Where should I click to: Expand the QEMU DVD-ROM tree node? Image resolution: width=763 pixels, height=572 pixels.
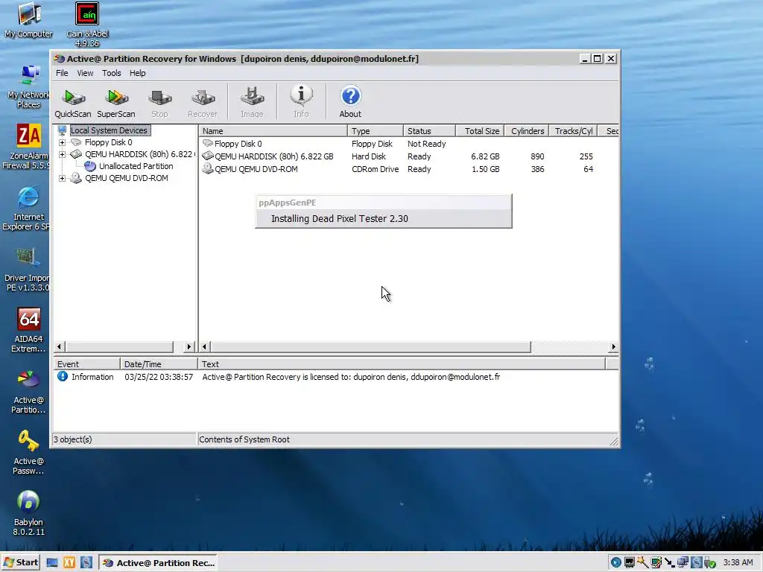63,179
